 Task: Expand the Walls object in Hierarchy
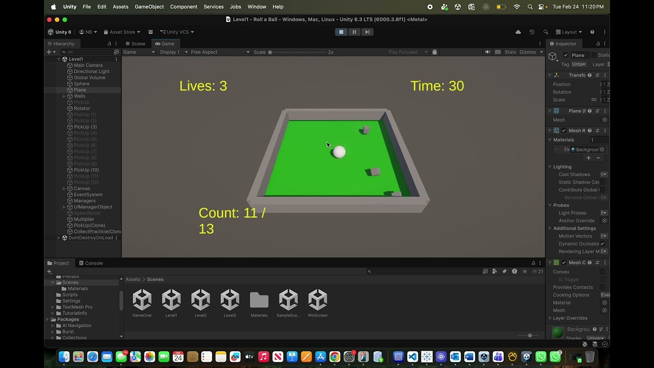coord(64,96)
